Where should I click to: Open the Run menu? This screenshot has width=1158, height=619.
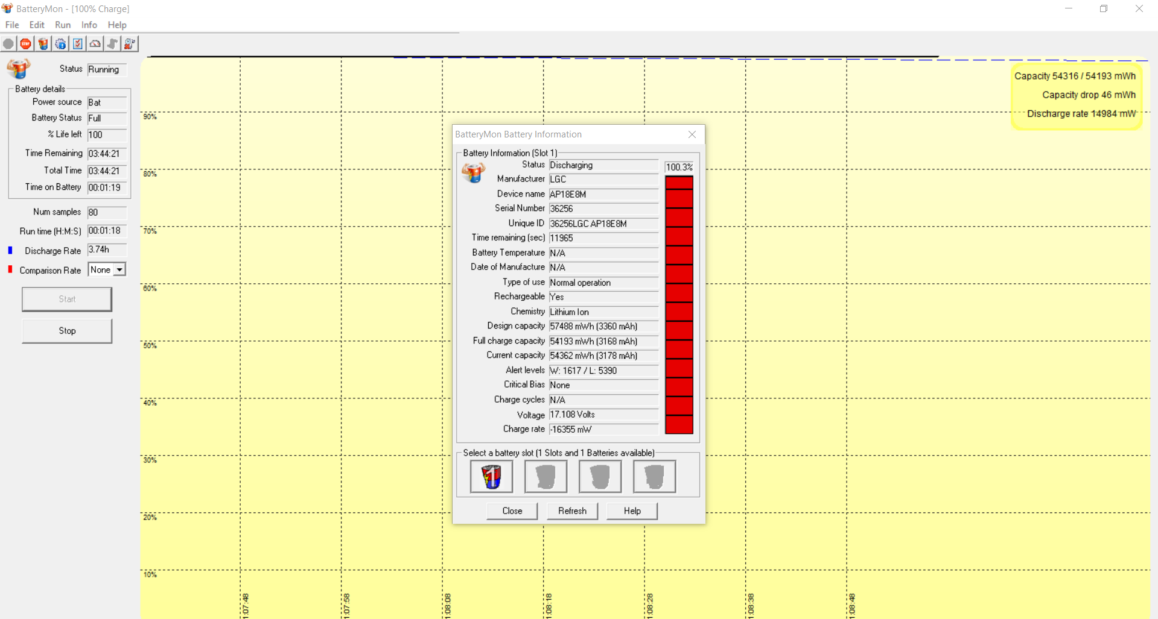[x=63, y=25]
